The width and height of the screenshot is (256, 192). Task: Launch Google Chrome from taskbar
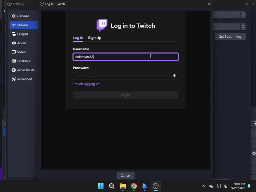tap(134, 186)
